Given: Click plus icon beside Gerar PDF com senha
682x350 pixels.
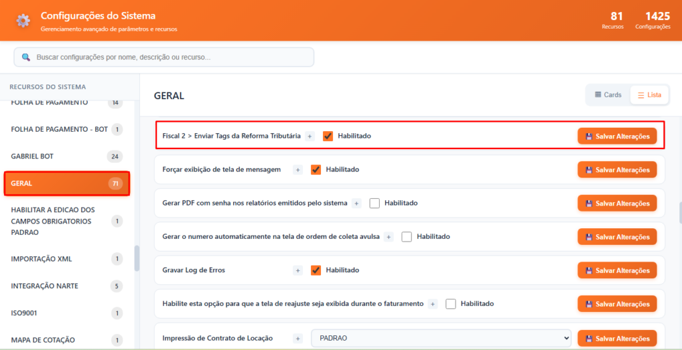Looking at the screenshot, I should click(356, 203).
